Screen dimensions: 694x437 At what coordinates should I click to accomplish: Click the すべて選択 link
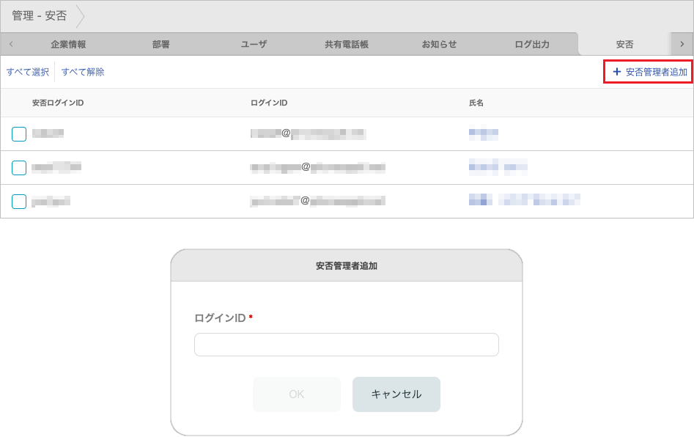coord(27,72)
